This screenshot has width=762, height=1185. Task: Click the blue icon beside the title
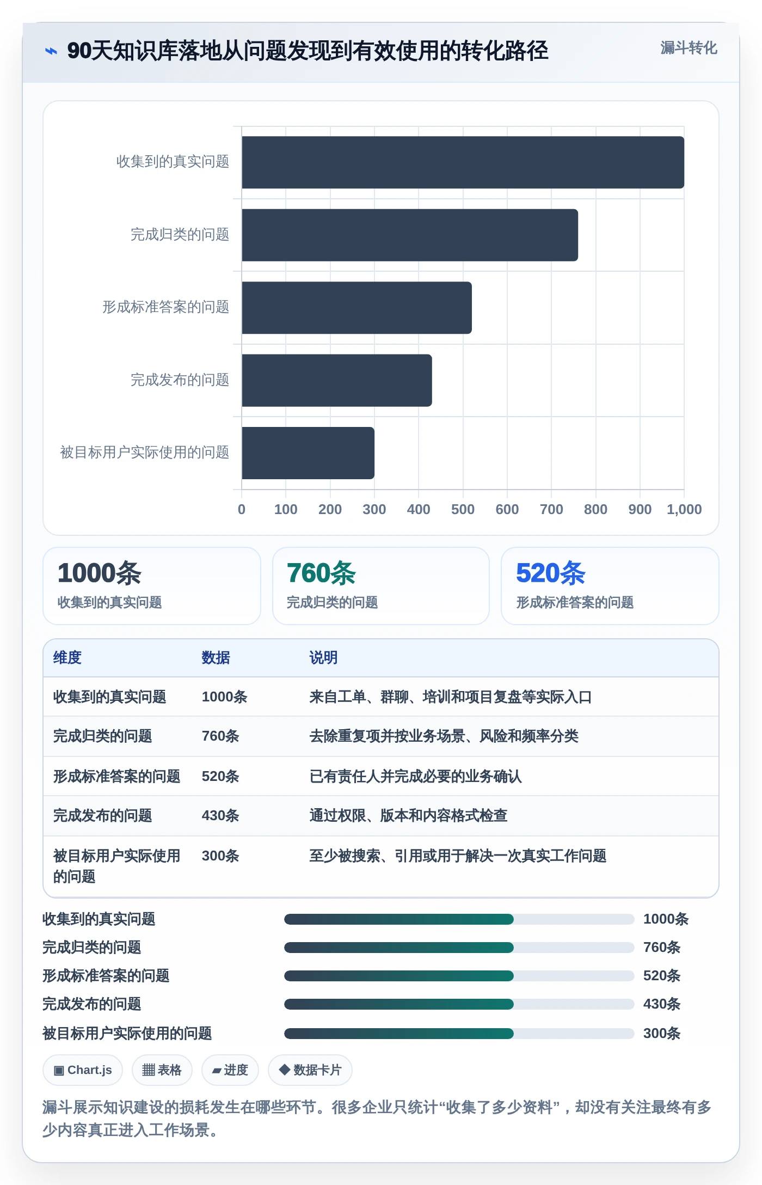51,51
